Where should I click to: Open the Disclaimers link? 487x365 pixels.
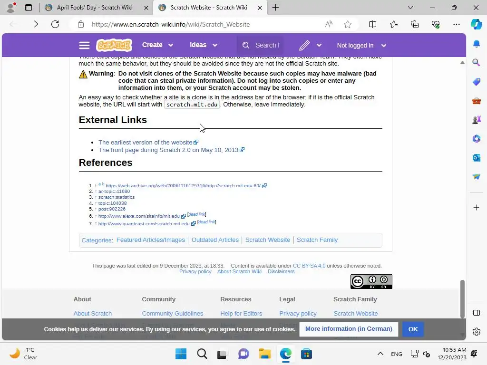[x=281, y=271]
